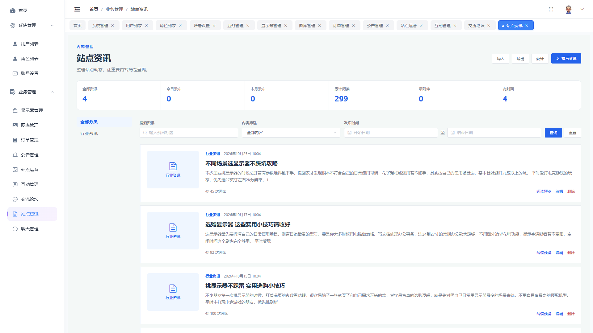The image size is (593, 333).
Task: Select the 行业资讯 category filter
Action: [104, 134]
